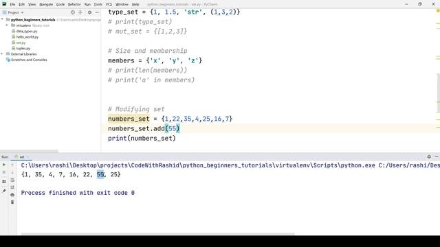This screenshot has height=247, width=440.
Task: Click the Print icon in the Run panel
Action: 12,195
